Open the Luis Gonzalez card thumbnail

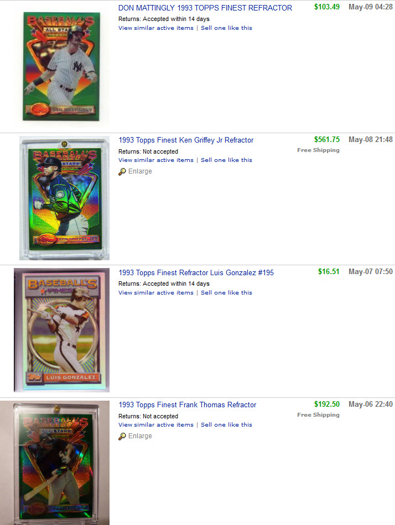(62, 330)
